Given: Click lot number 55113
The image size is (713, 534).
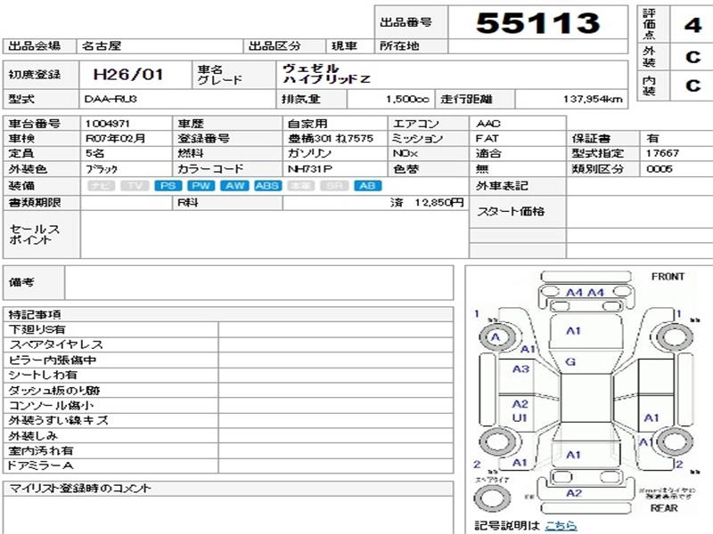Looking at the screenshot, I should [x=538, y=23].
